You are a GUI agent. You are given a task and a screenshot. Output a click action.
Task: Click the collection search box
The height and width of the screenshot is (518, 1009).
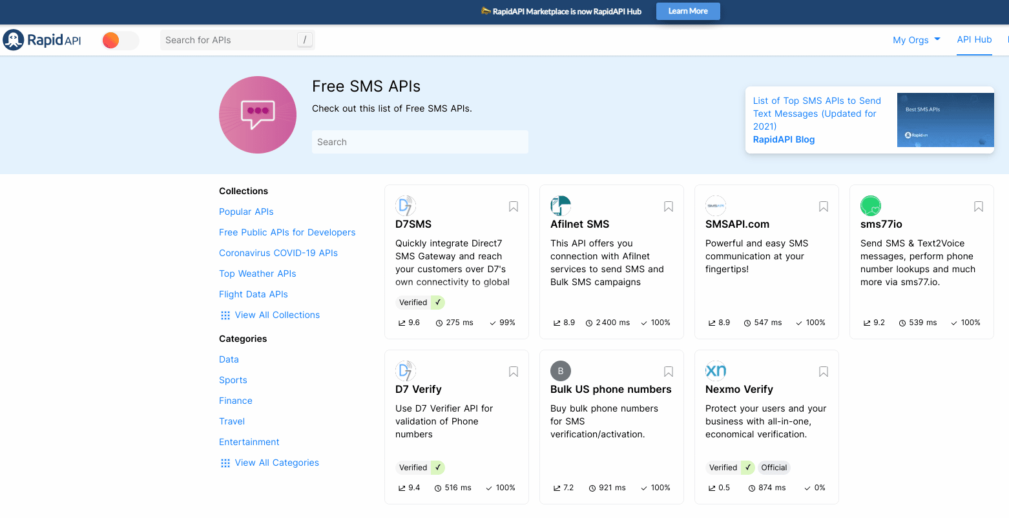tap(420, 142)
